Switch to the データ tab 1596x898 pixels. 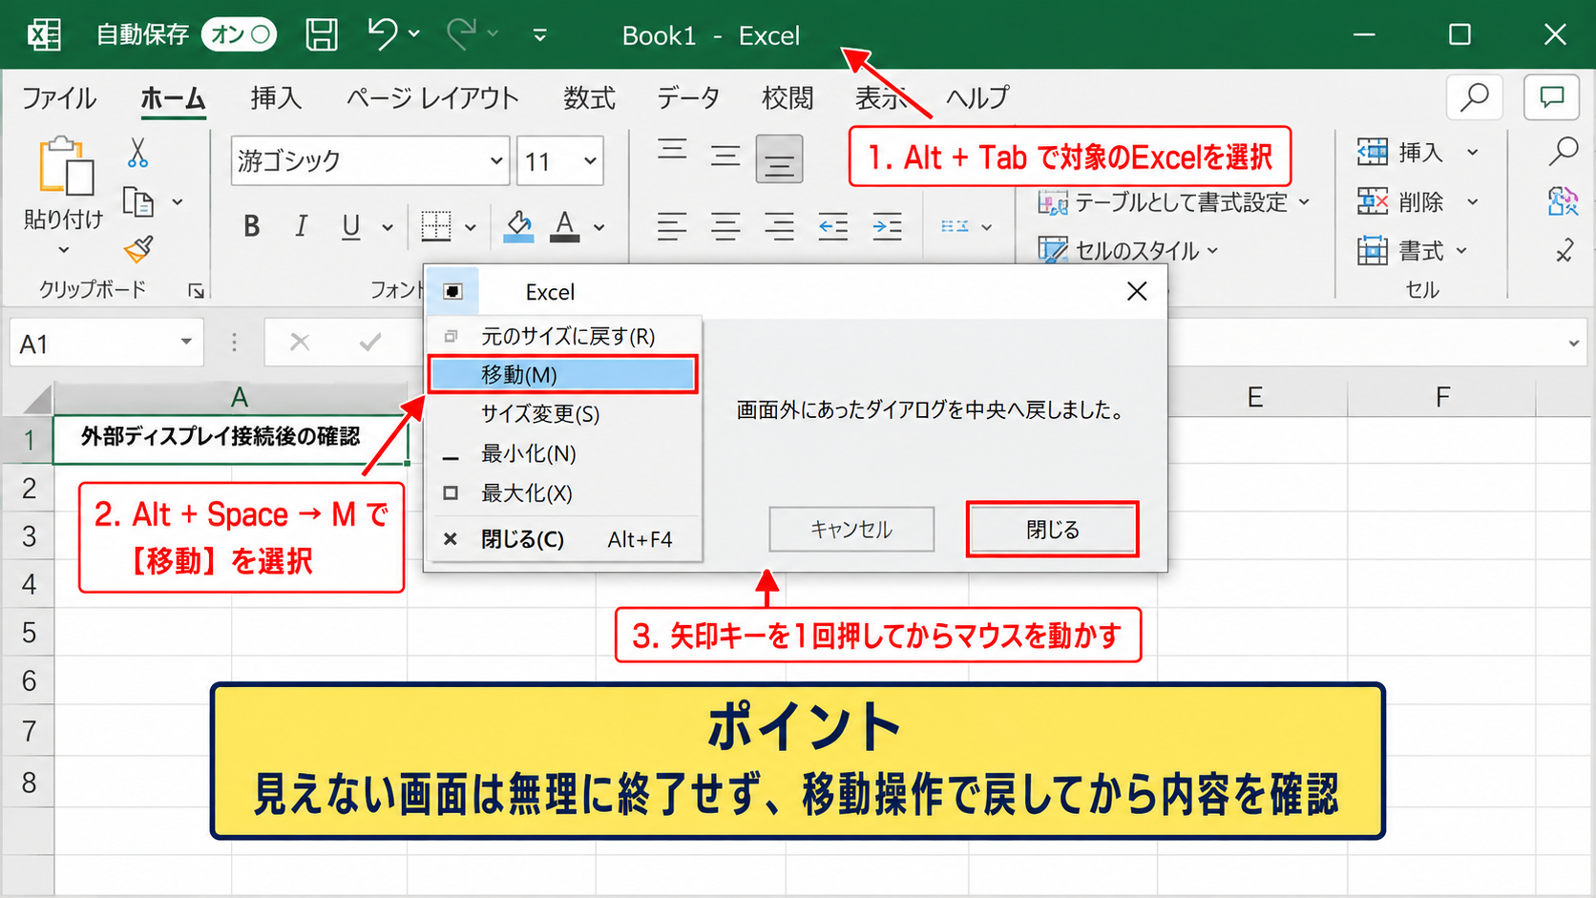click(x=687, y=97)
